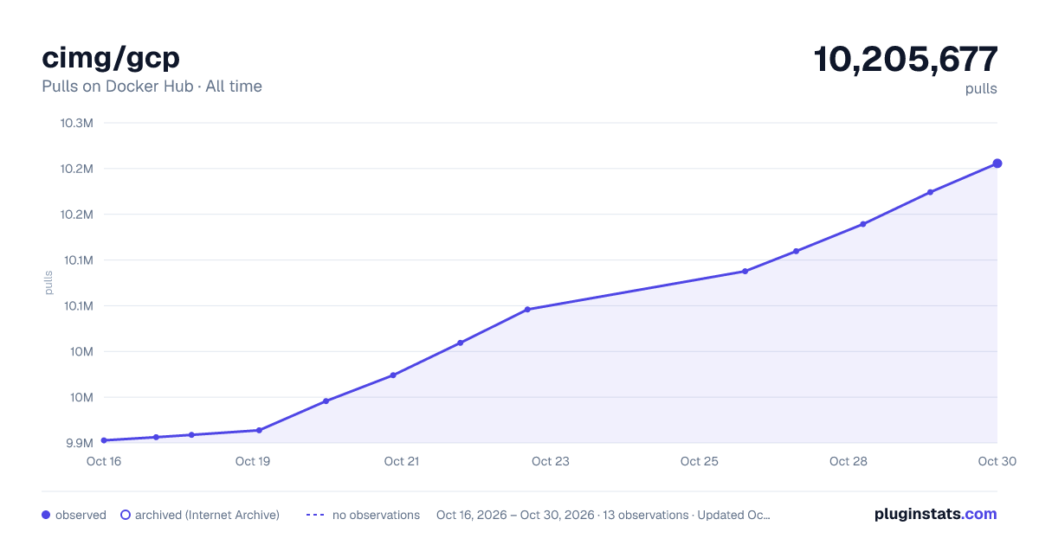Click the data point above Oct 19
Screen dimensions: 1039x545
[x=259, y=430]
